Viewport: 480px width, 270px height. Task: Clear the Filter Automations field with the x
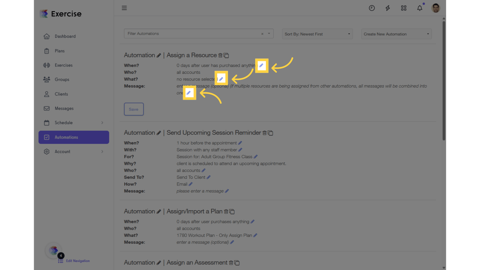pyautogui.click(x=262, y=33)
